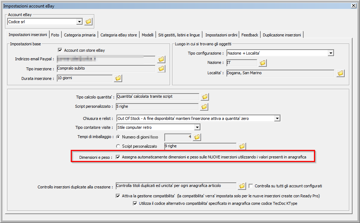This screenshot has width=360, height=223.
Task: Click folder icon beside 9 righe script field
Action: click(x=242, y=146)
